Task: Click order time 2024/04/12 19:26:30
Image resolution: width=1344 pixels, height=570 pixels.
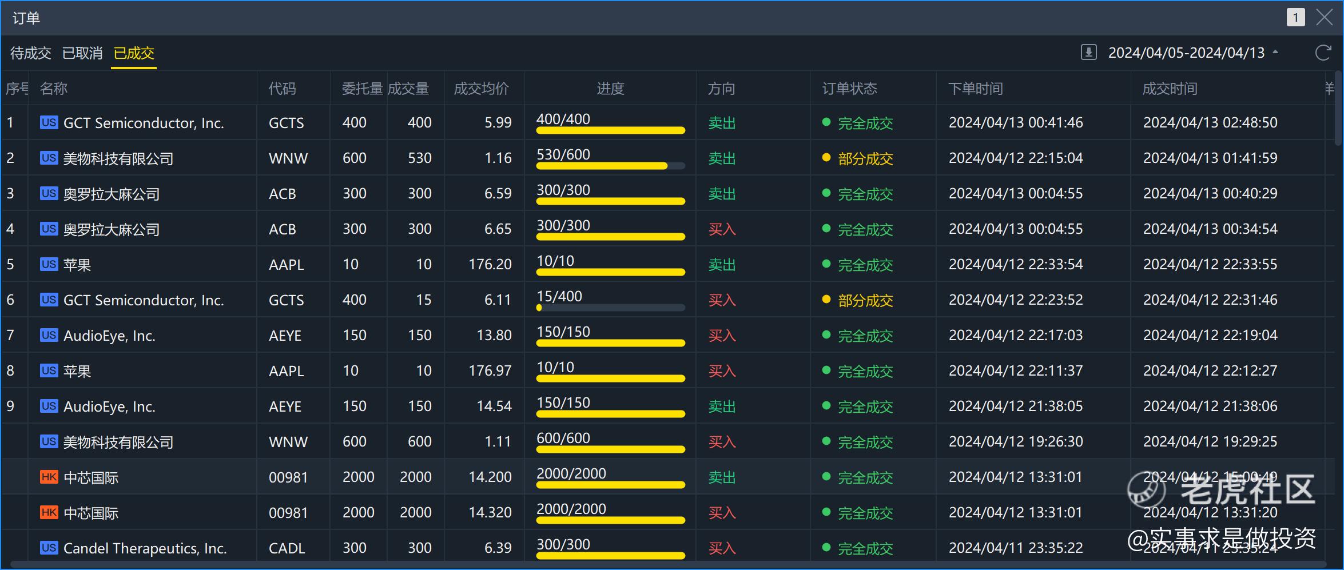Action: [x=1016, y=441]
